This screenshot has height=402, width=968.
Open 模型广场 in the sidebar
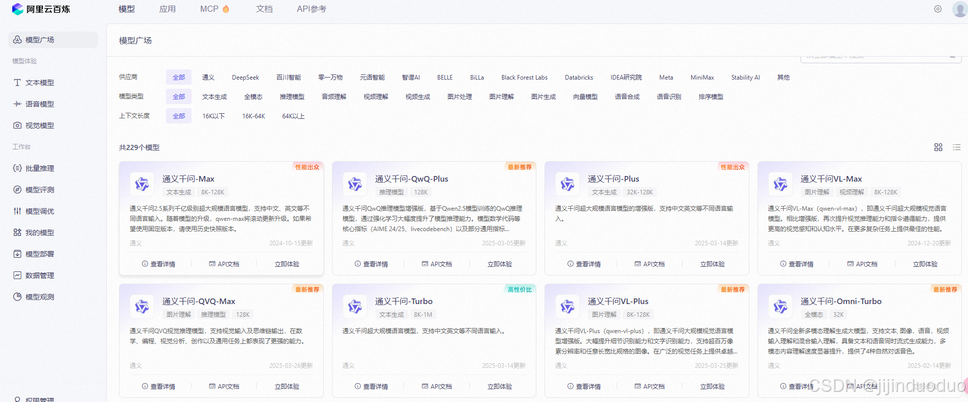[x=53, y=40]
